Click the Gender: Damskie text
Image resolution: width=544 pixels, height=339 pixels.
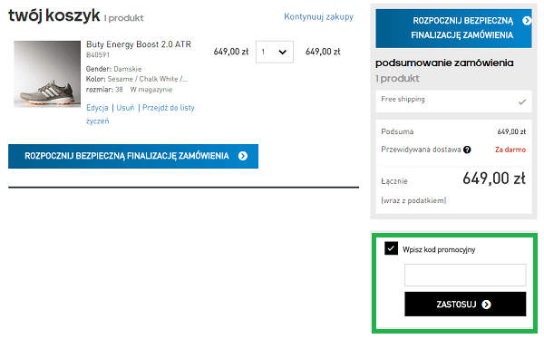point(114,69)
